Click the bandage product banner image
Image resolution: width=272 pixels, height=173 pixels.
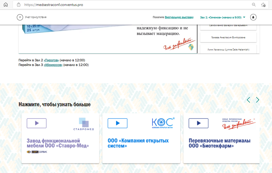pyautogui.click(x=108, y=39)
